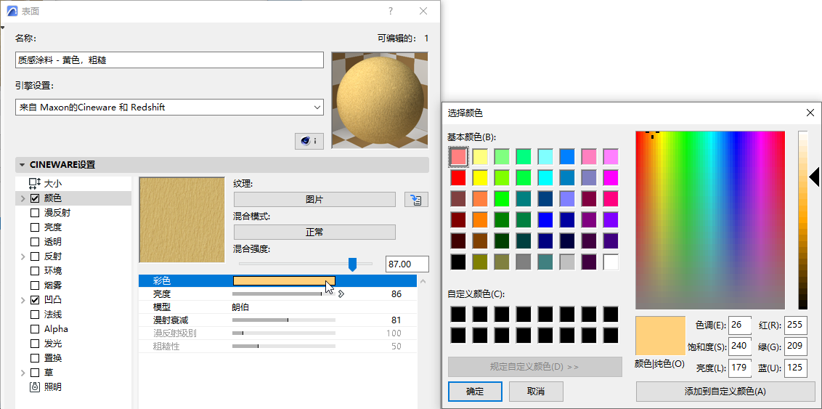The height and width of the screenshot is (409, 822).
Task: Pick the pure blue basic color swatch
Action: 545,219
